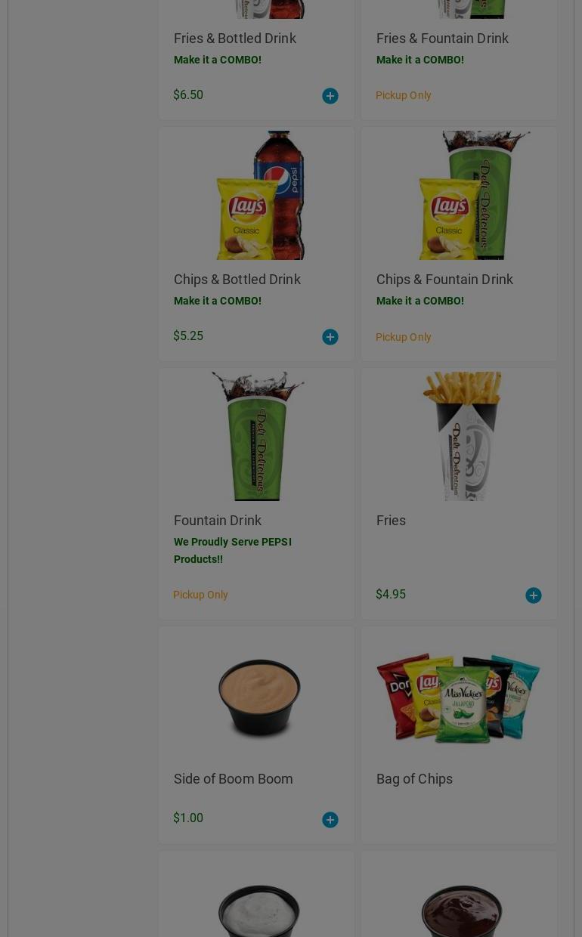Screen dimensions: 582x937
Task: Select the Bag of Chips title
Action: tap(415, 779)
